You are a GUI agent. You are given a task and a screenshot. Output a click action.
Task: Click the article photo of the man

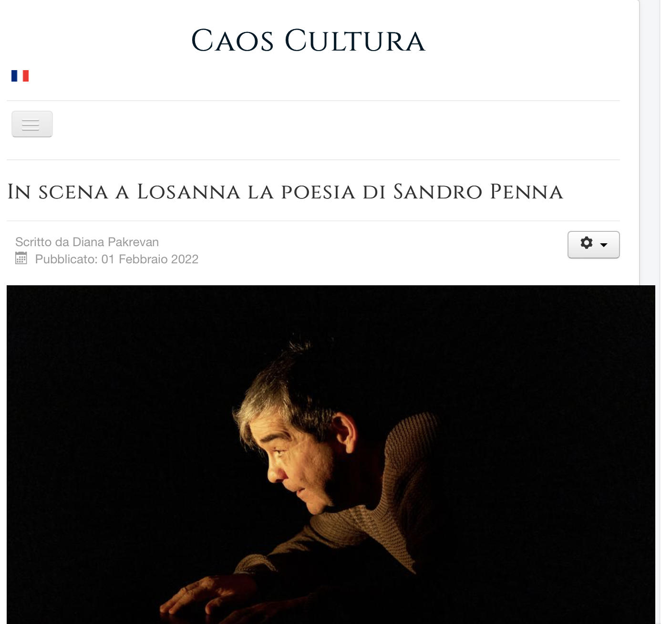(331, 455)
